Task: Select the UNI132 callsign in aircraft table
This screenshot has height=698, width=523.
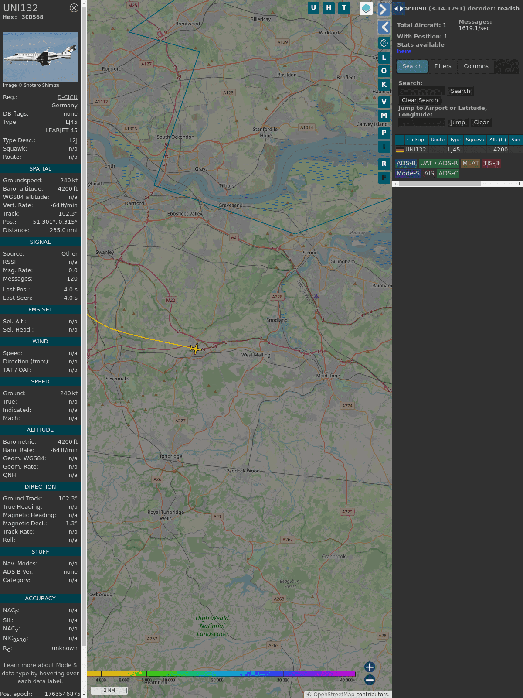Action: pyautogui.click(x=416, y=149)
